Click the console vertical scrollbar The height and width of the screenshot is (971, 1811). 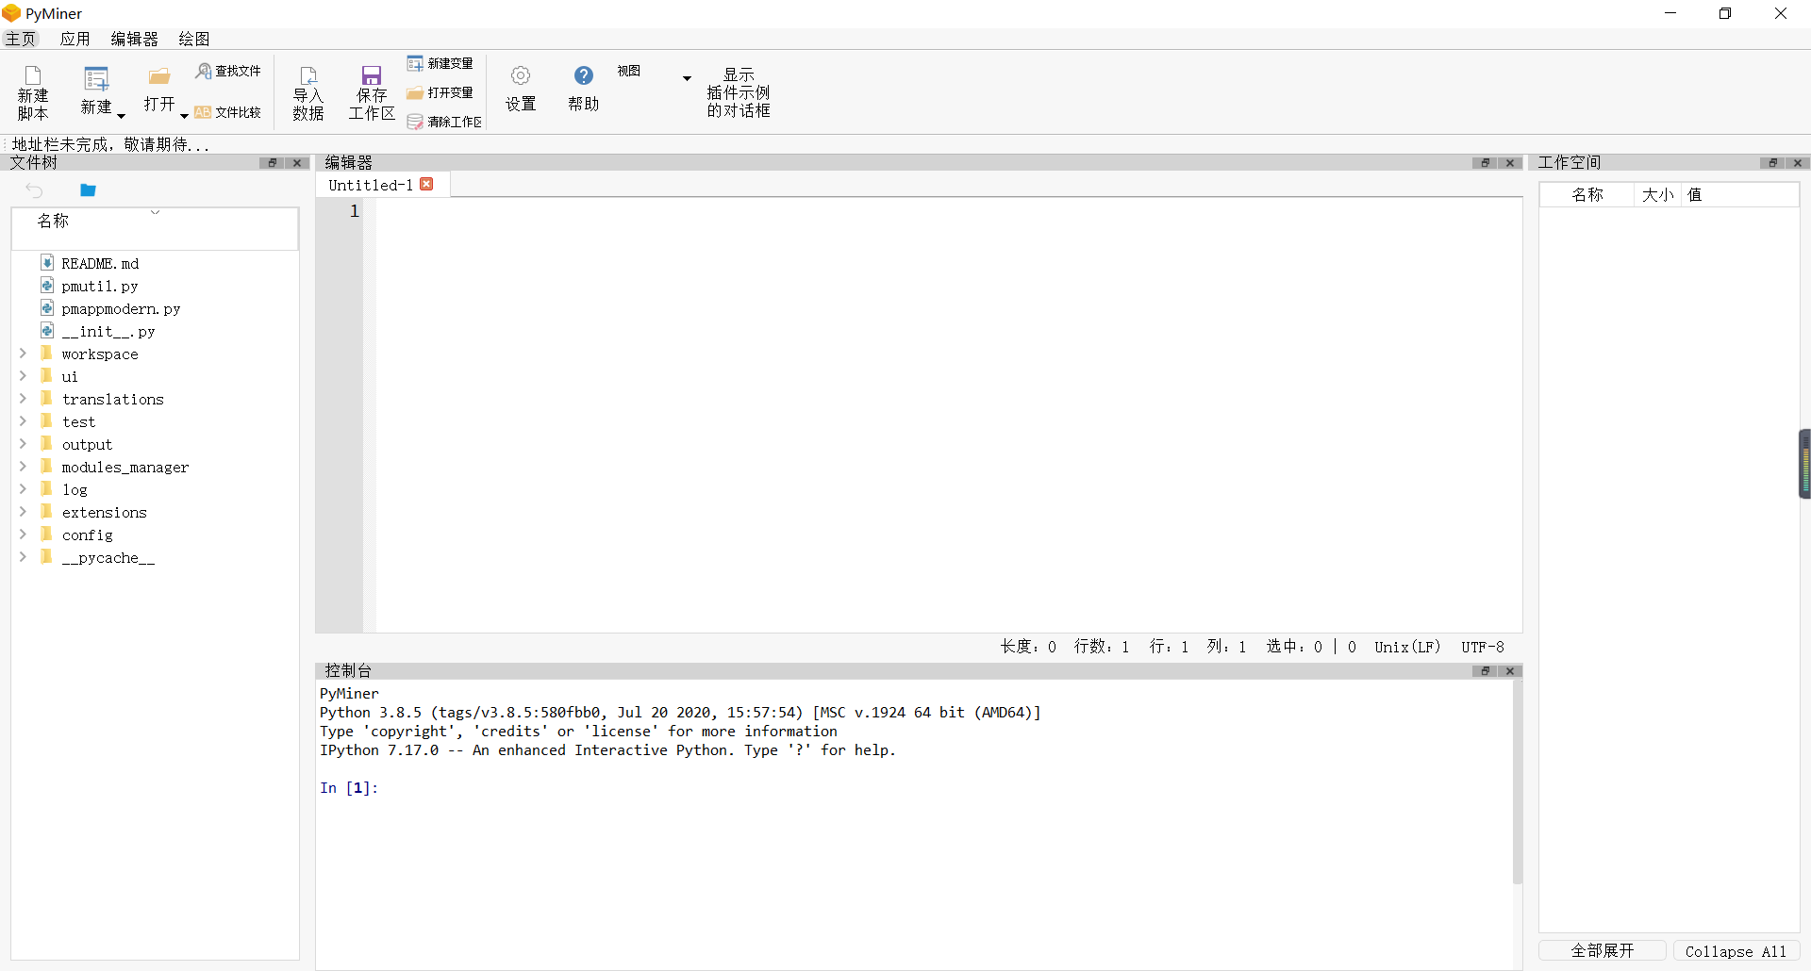[x=1518, y=782]
